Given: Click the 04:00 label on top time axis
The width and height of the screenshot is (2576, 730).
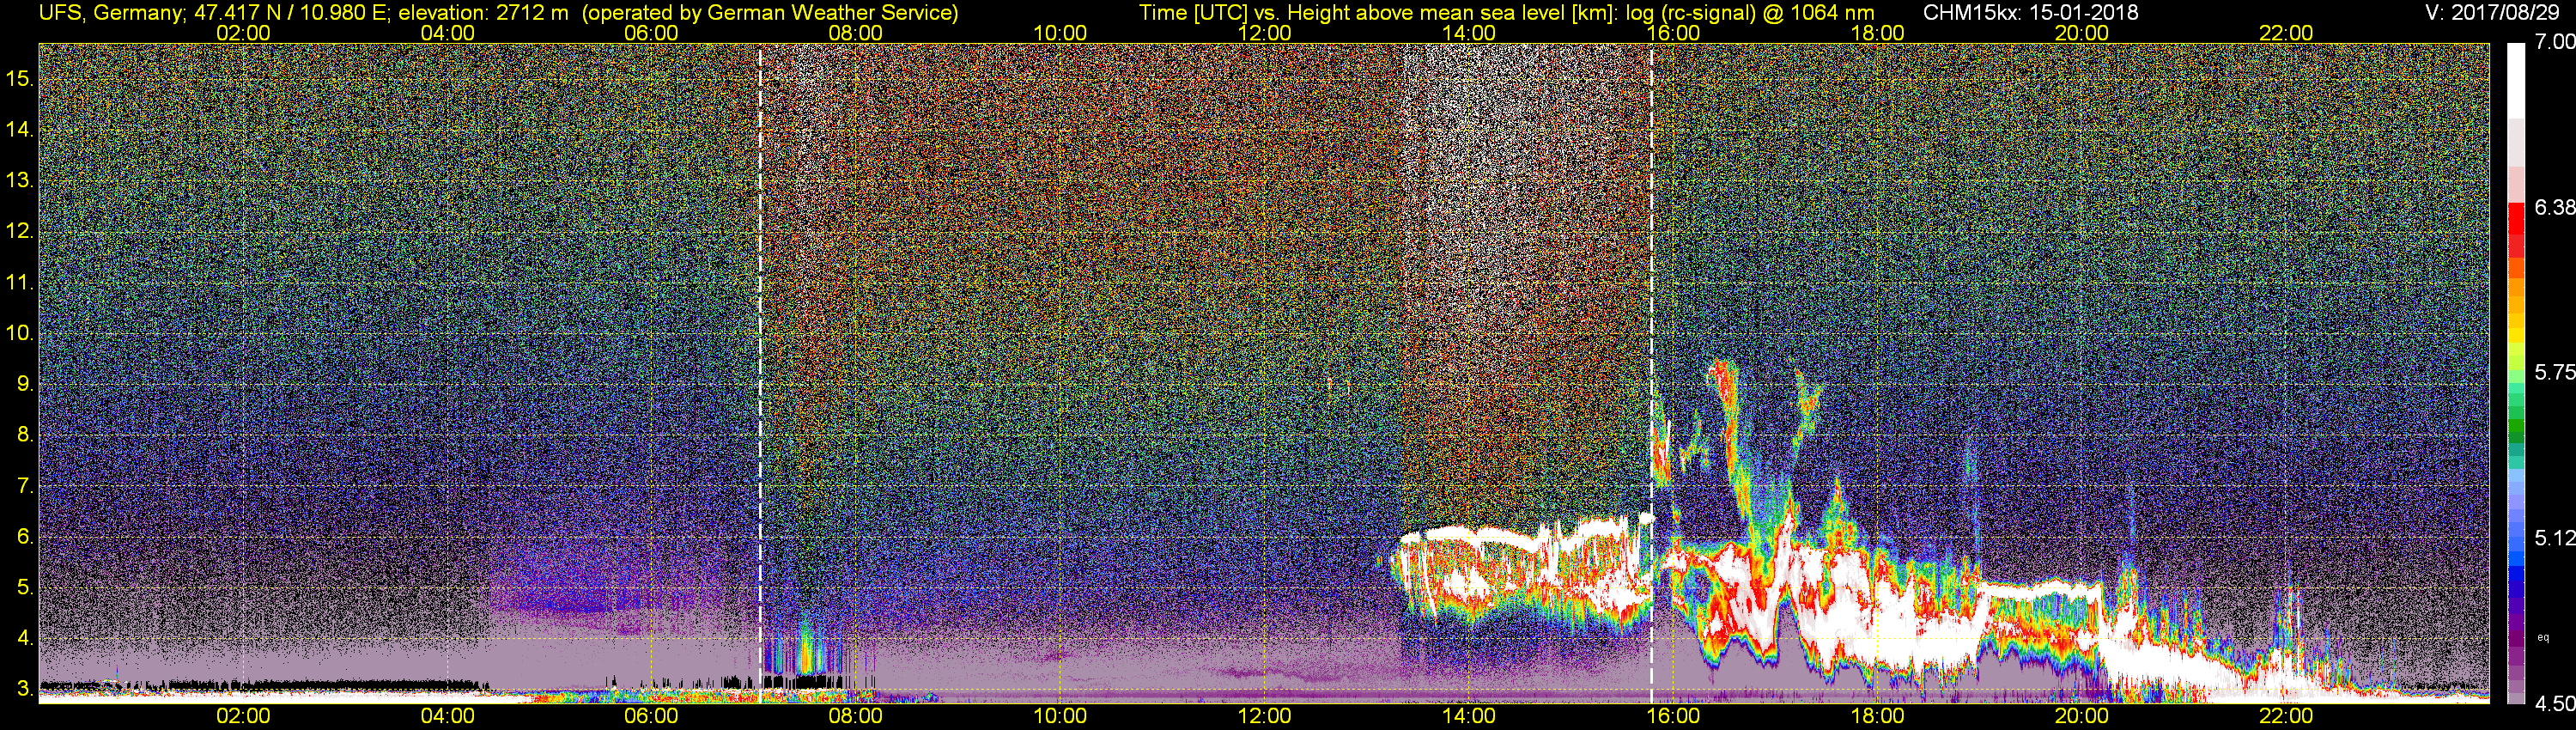Looking at the screenshot, I should (x=447, y=33).
